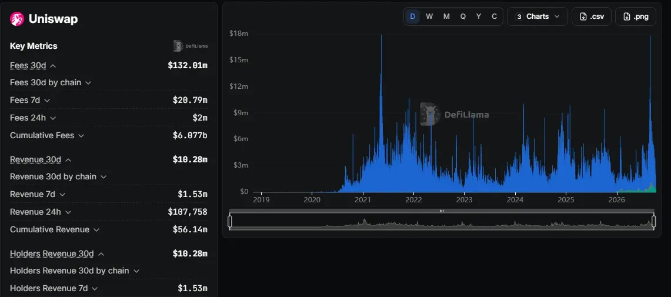Click the Uniswap protocol title

tap(53, 19)
